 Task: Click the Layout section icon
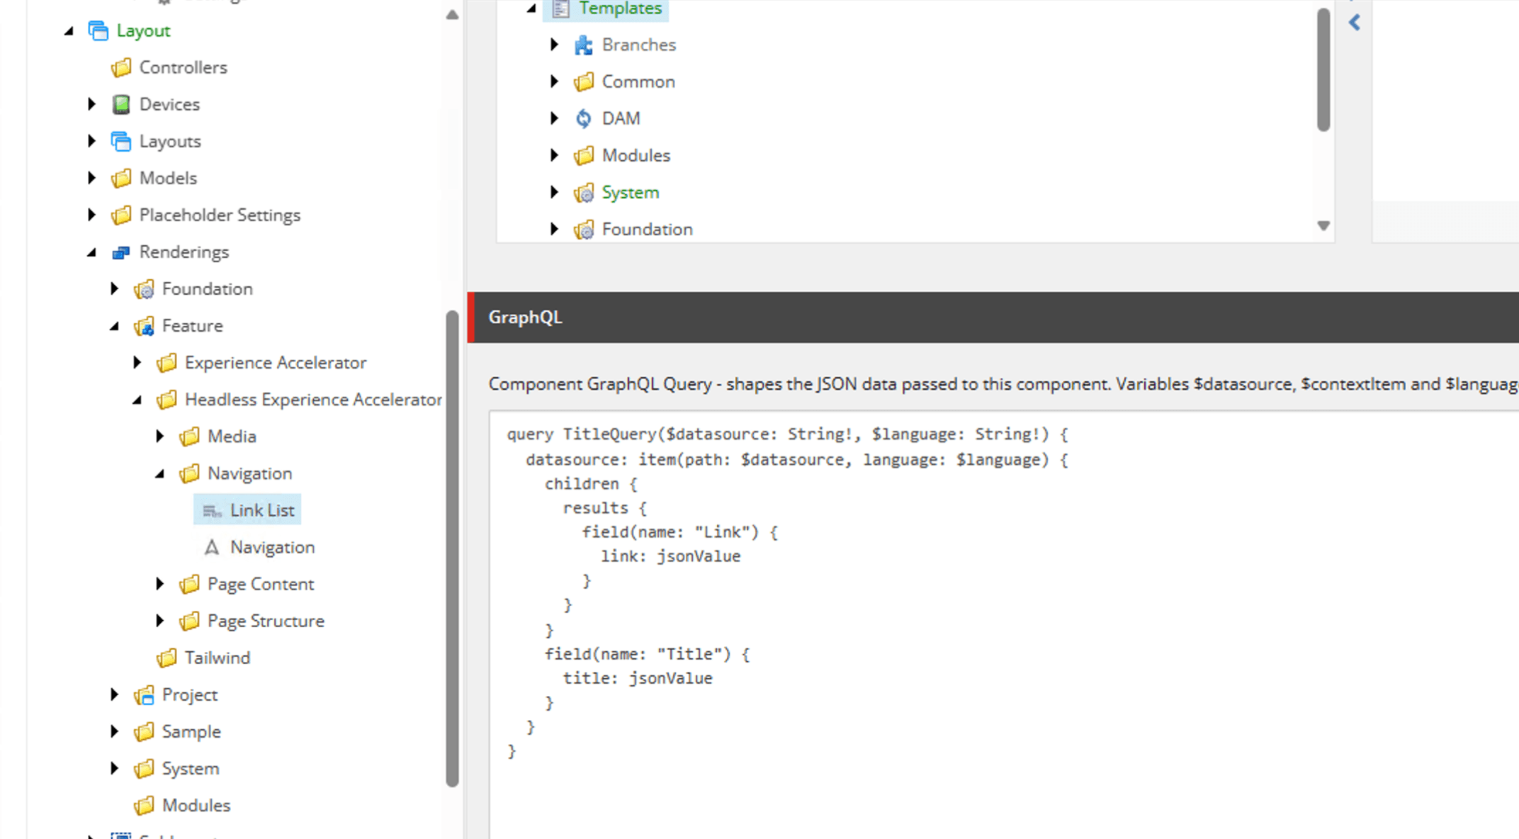pos(98,30)
